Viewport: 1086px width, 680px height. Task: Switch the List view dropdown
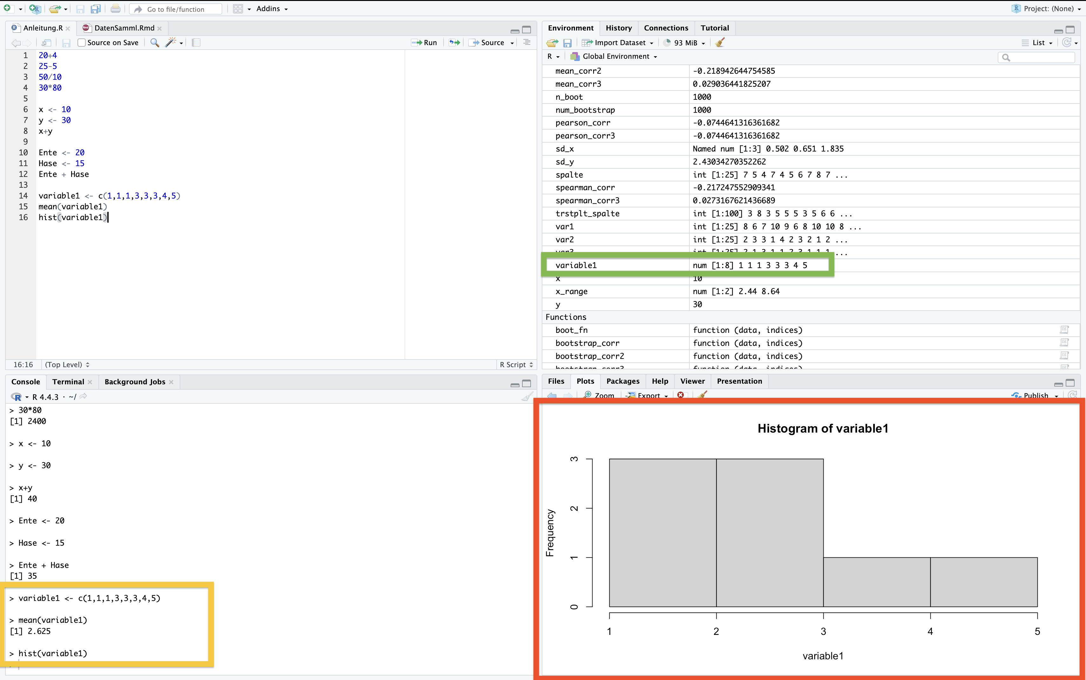[1037, 43]
